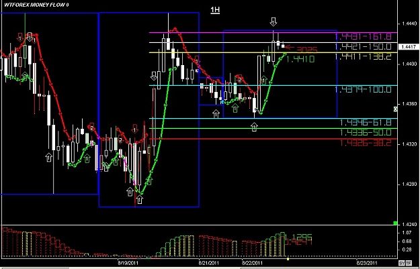This screenshot has height=269, width=420.
Task: Select the 1.4431-161.8 Fibonacci label
Action: pos(363,37)
